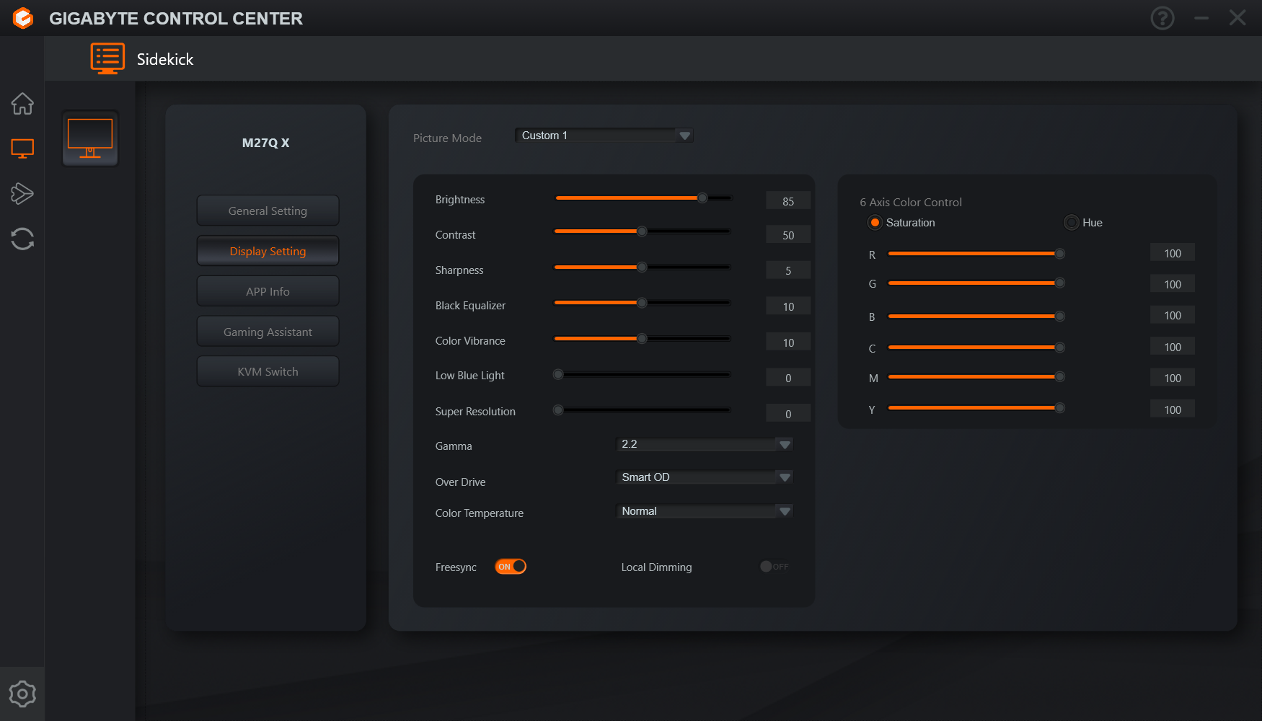Click the Y saturation slider handle

(1060, 408)
